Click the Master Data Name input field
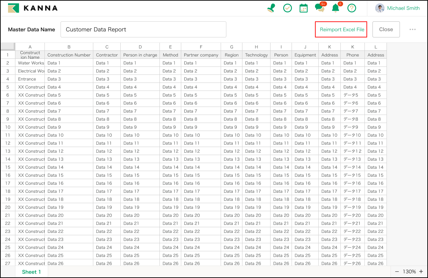Screen dimensions: 428x278 (143, 29)
